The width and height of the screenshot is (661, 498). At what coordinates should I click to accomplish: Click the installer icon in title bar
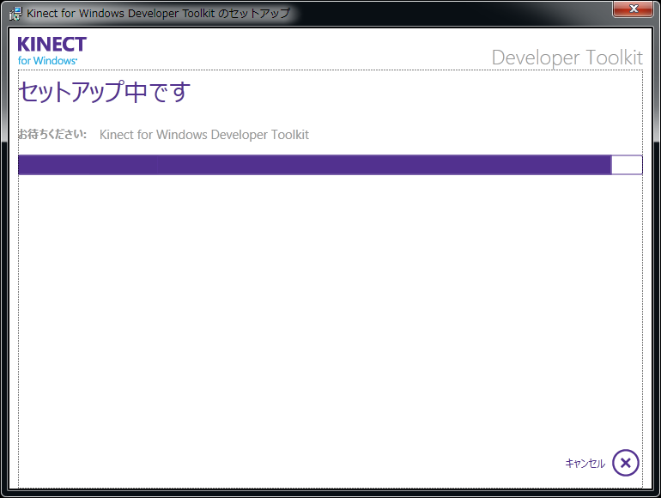[x=15, y=14]
